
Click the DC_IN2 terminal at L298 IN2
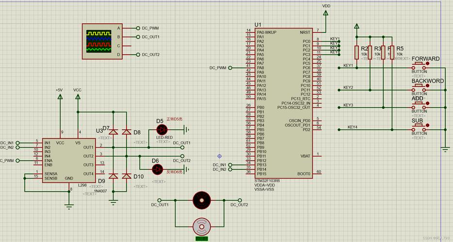17,148
